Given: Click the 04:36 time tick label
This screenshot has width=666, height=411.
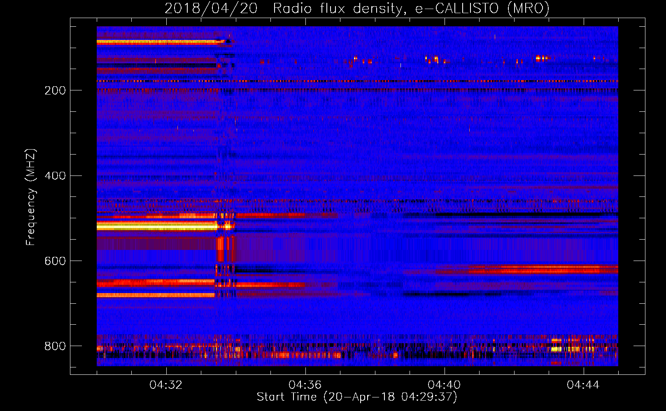Looking at the screenshot, I should pos(305,385).
